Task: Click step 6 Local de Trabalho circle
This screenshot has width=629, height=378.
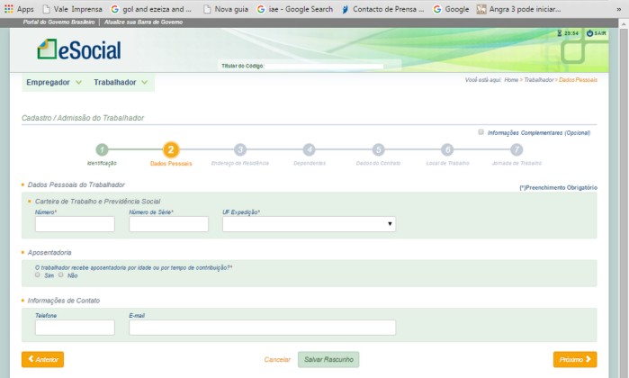Action: pyautogui.click(x=447, y=150)
